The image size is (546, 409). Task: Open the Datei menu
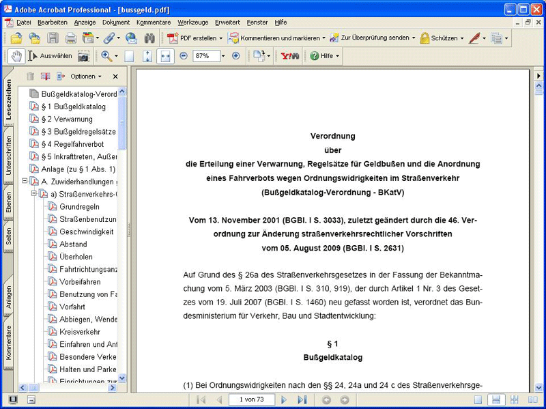(x=23, y=23)
